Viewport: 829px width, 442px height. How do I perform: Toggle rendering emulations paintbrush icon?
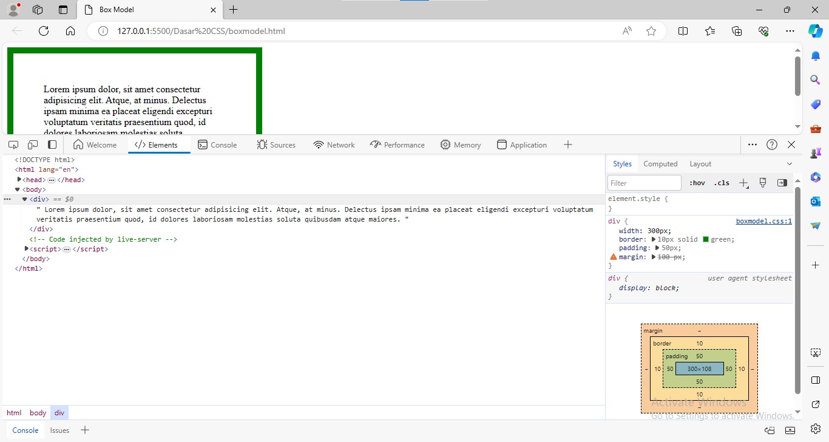coord(763,183)
